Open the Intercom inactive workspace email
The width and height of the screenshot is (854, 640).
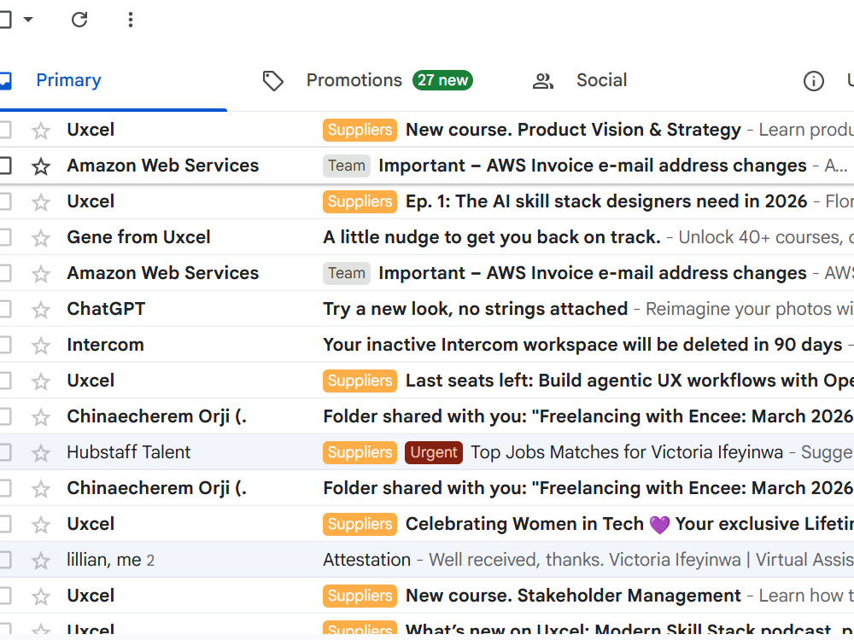[x=582, y=345]
